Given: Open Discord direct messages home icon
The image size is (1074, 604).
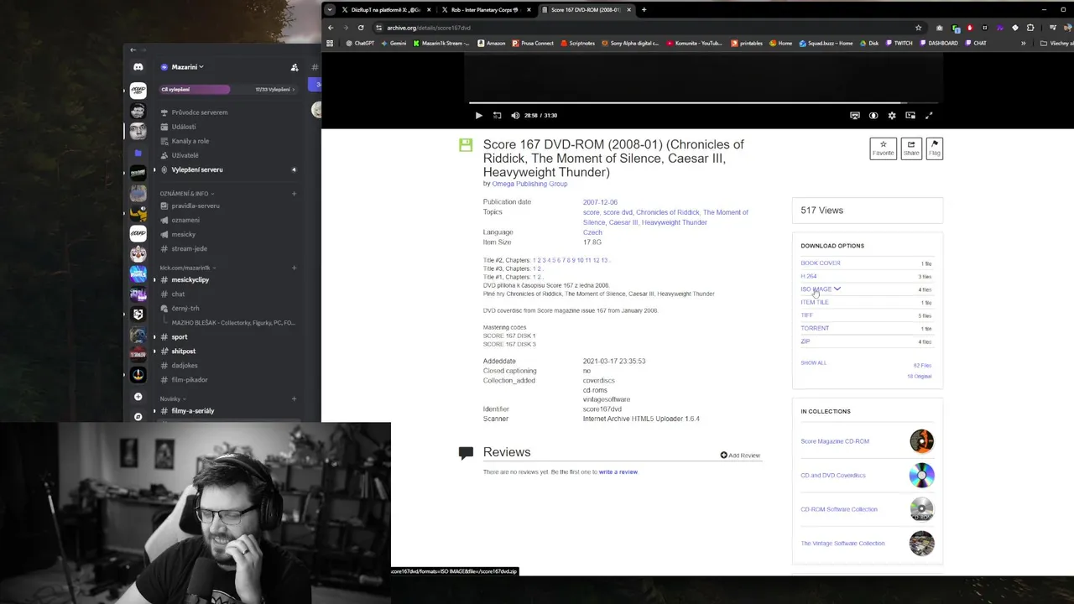Looking at the screenshot, I should coord(138,67).
